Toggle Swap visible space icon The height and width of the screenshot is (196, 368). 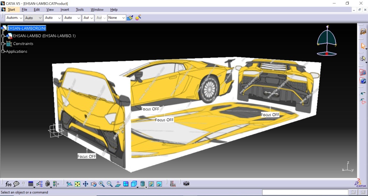pyautogui.click(x=159, y=184)
